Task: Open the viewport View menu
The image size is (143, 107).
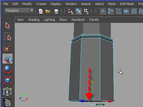Action: pos(20,20)
